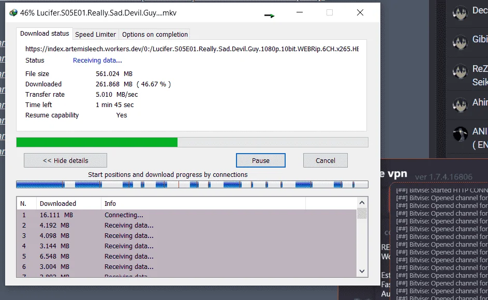Open the Options on completion tab

[x=155, y=34]
